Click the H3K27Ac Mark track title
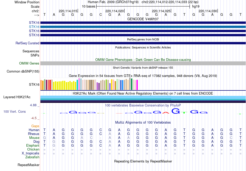This screenshot has width=246, height=171. click(x=143, y=94)
